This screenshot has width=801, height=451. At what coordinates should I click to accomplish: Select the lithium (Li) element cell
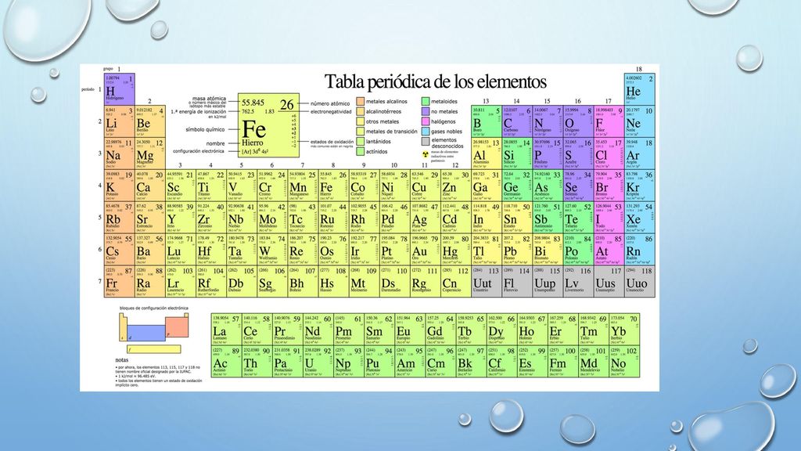tap(120, 121)
